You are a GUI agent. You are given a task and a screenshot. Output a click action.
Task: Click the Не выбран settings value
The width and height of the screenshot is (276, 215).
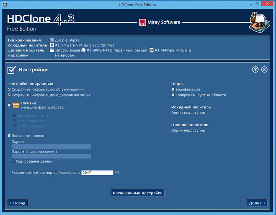64,55
